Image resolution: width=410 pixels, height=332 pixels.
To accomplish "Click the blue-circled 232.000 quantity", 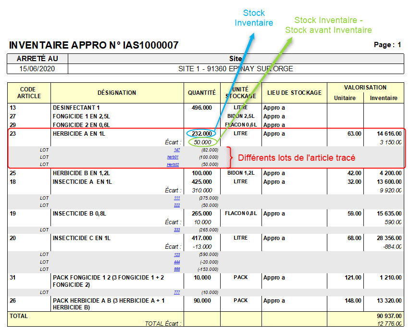I will [x=202, y=133].
